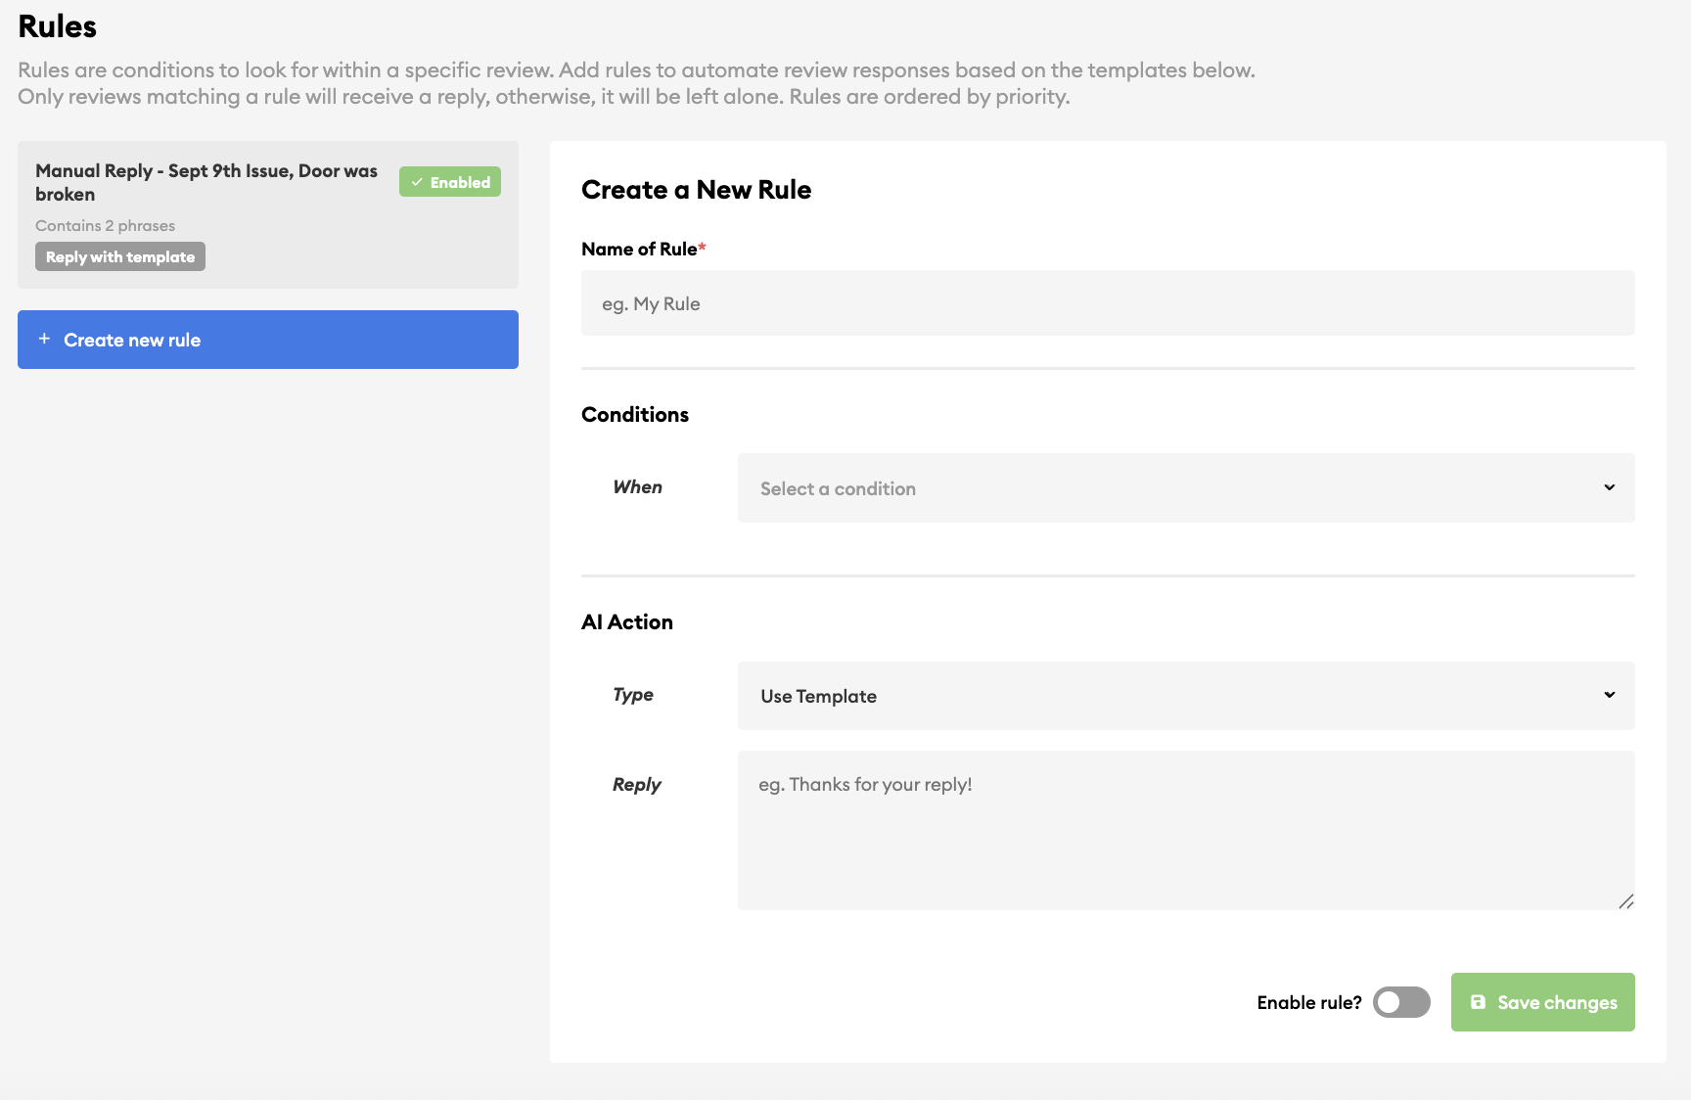Click the Create a New Rule header

coord(696,189)
